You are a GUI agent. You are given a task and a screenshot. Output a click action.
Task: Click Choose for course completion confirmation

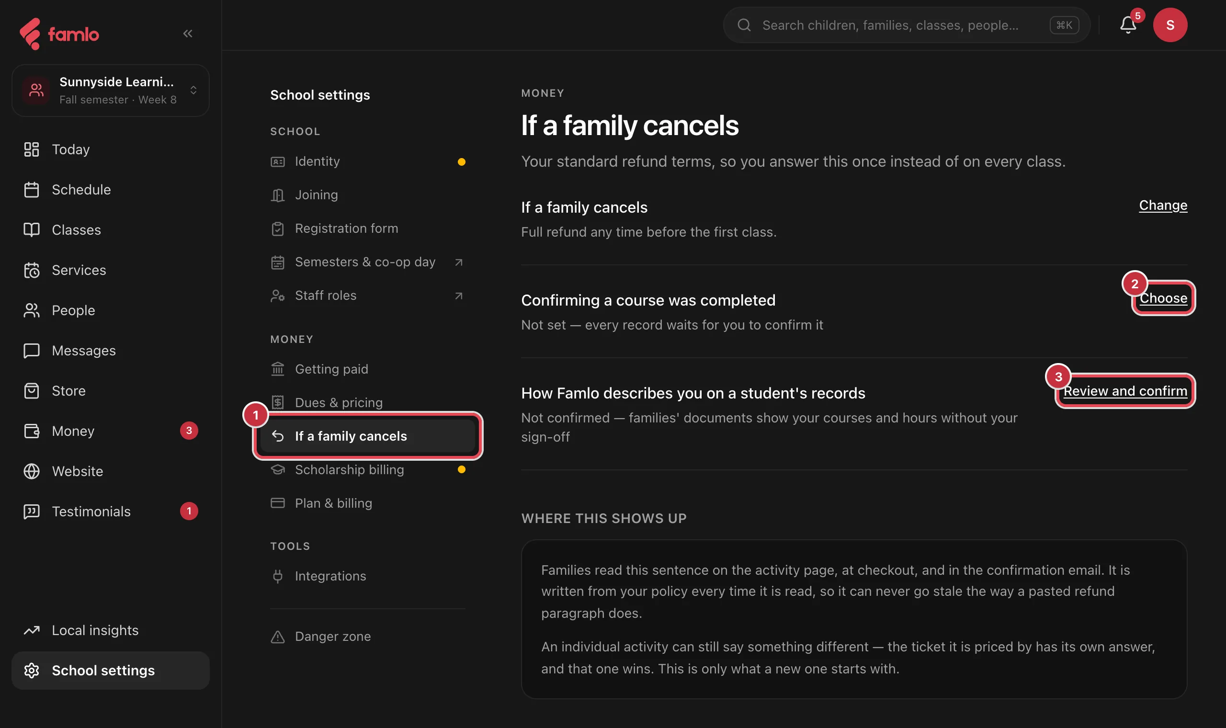click(x=1163, y=298)
